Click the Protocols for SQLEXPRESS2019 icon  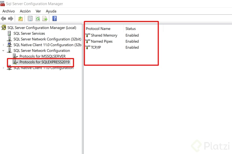[x=15, y=62]
